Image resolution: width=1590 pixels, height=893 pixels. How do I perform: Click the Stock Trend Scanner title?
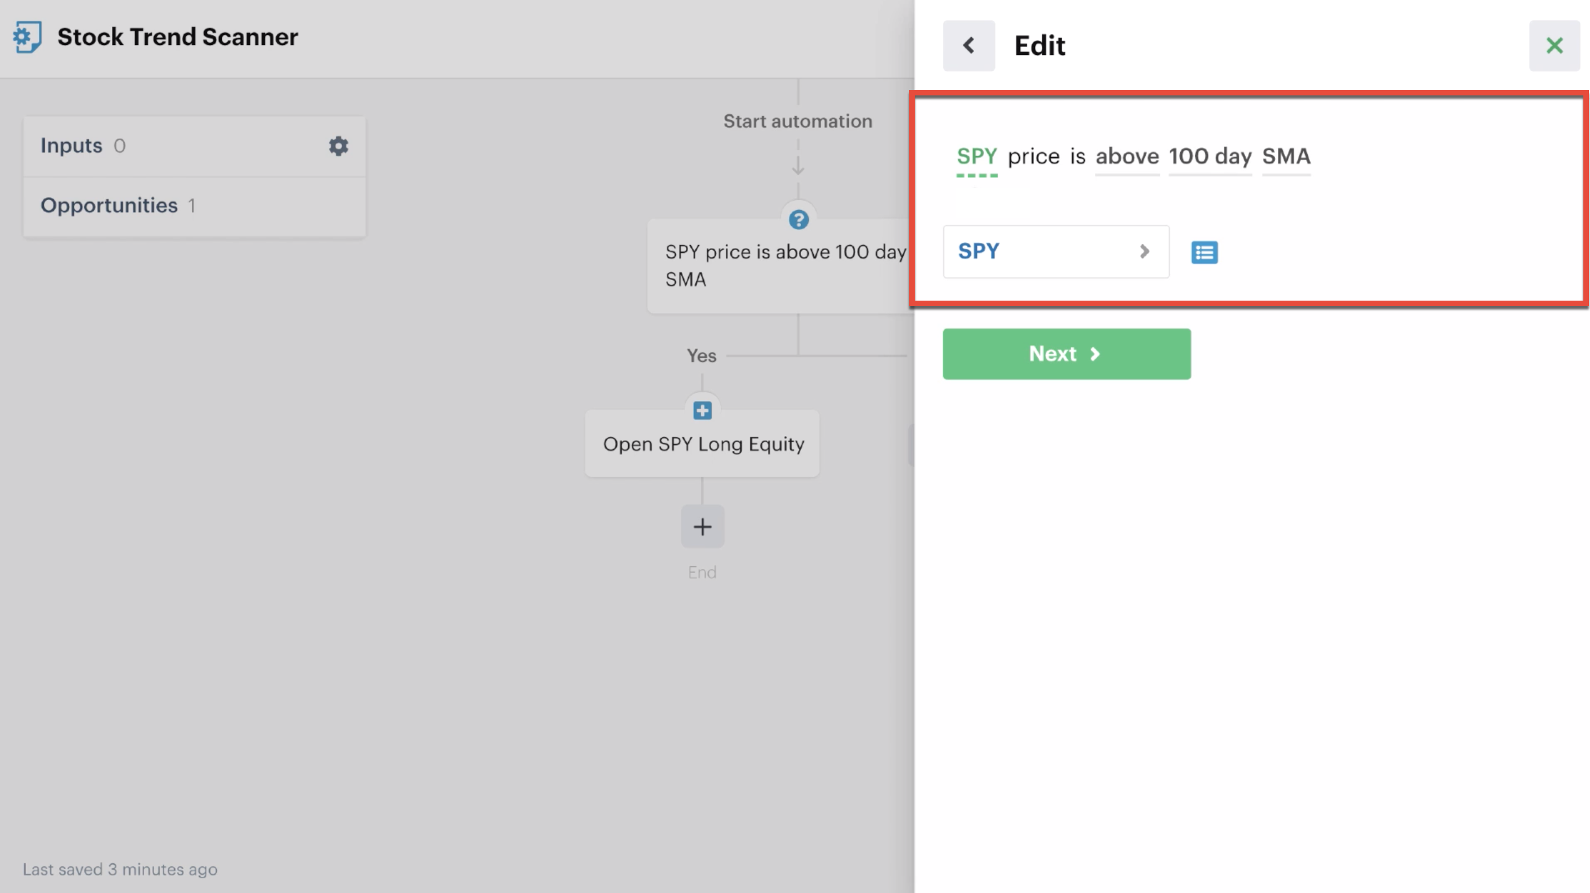[178, 37]
